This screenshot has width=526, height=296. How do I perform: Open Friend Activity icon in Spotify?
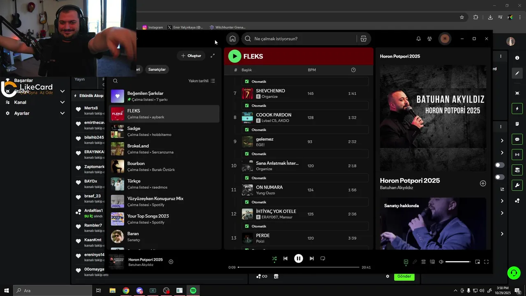click(429, 39)
